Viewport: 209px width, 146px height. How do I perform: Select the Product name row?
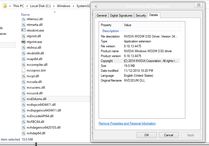click(x=140, y=51)
